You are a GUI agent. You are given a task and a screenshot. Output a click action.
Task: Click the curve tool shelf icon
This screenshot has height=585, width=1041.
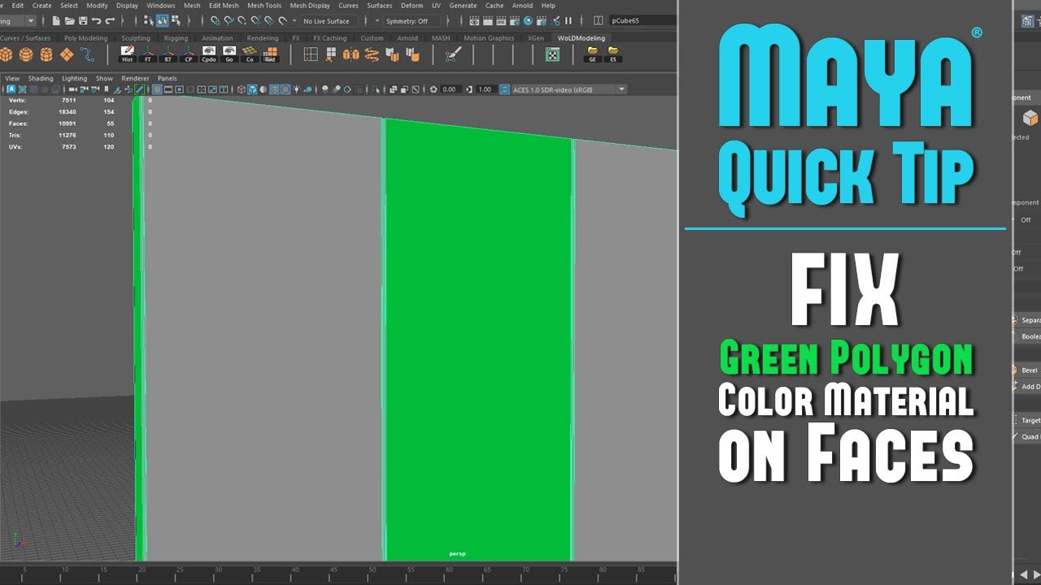click(87, 54)
